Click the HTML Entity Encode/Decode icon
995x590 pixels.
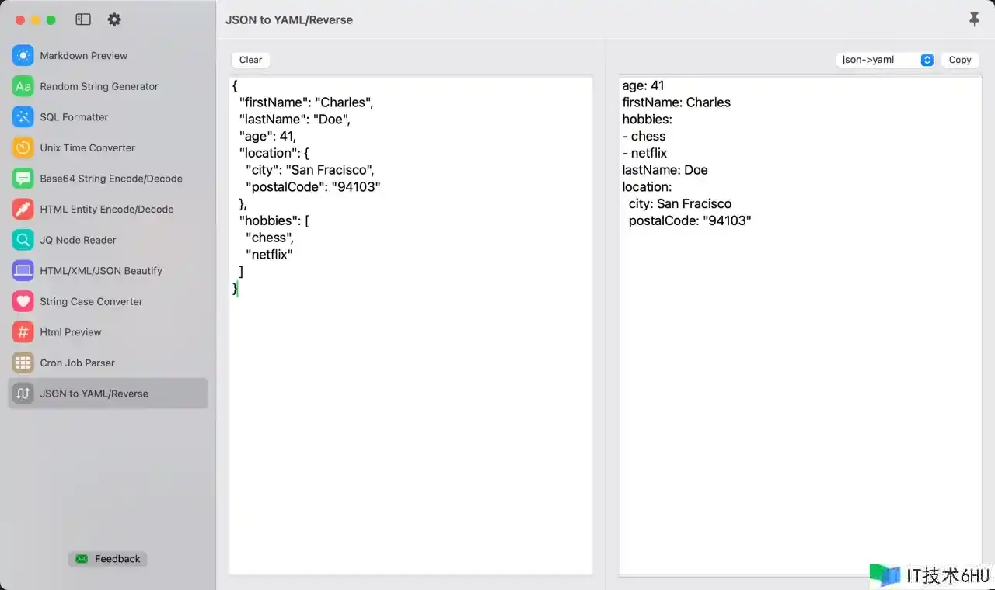point(23,209)
